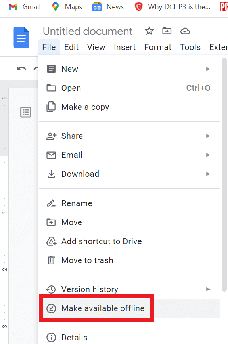Click the Rename pencil icon
The height and width of the screenshot is (344, 228).
[51, 203]
